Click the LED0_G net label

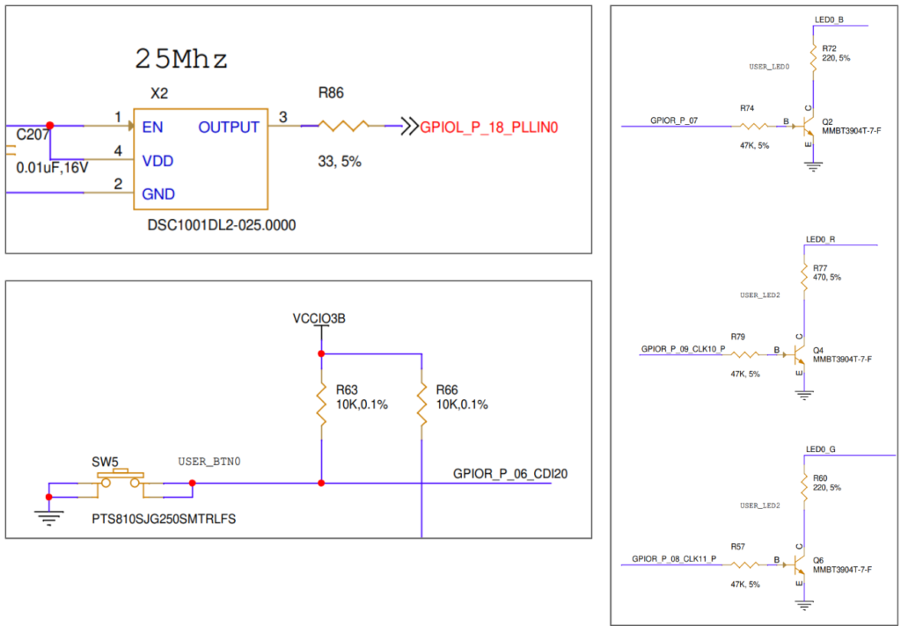point(821,449)
